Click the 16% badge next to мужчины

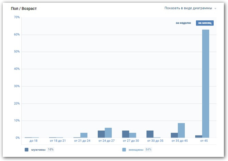[x=50, y=149]
